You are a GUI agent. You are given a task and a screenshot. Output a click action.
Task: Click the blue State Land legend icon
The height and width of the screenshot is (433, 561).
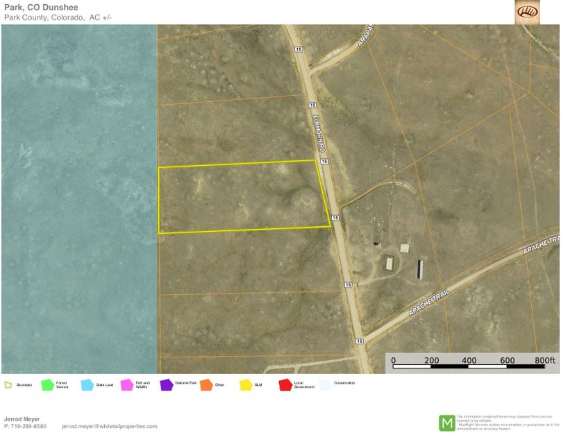click(87, 384)
